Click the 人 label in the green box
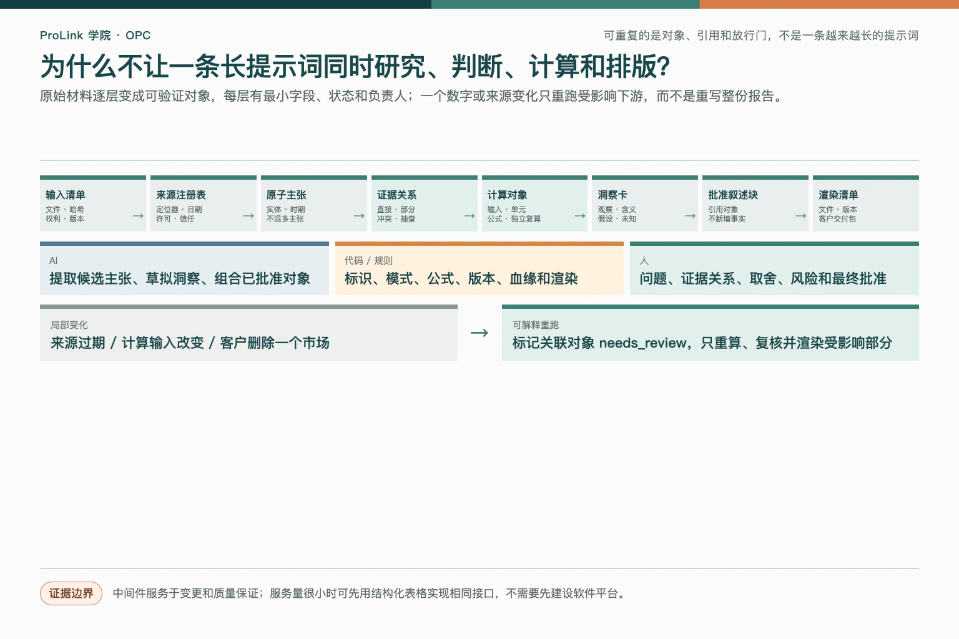Screen dimensions: 959x639 point(644,261)
